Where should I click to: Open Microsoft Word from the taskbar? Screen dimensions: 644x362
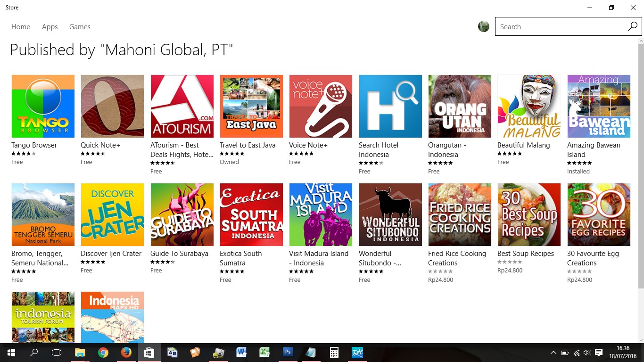pyautogui.click(x=241, y=353)
